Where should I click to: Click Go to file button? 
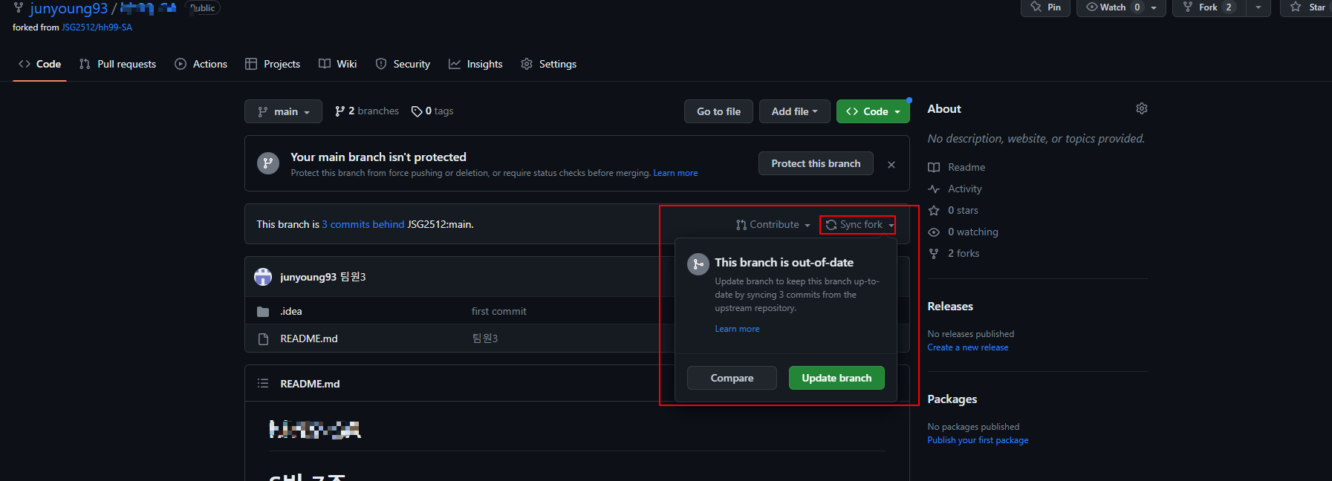coord(718,111)
